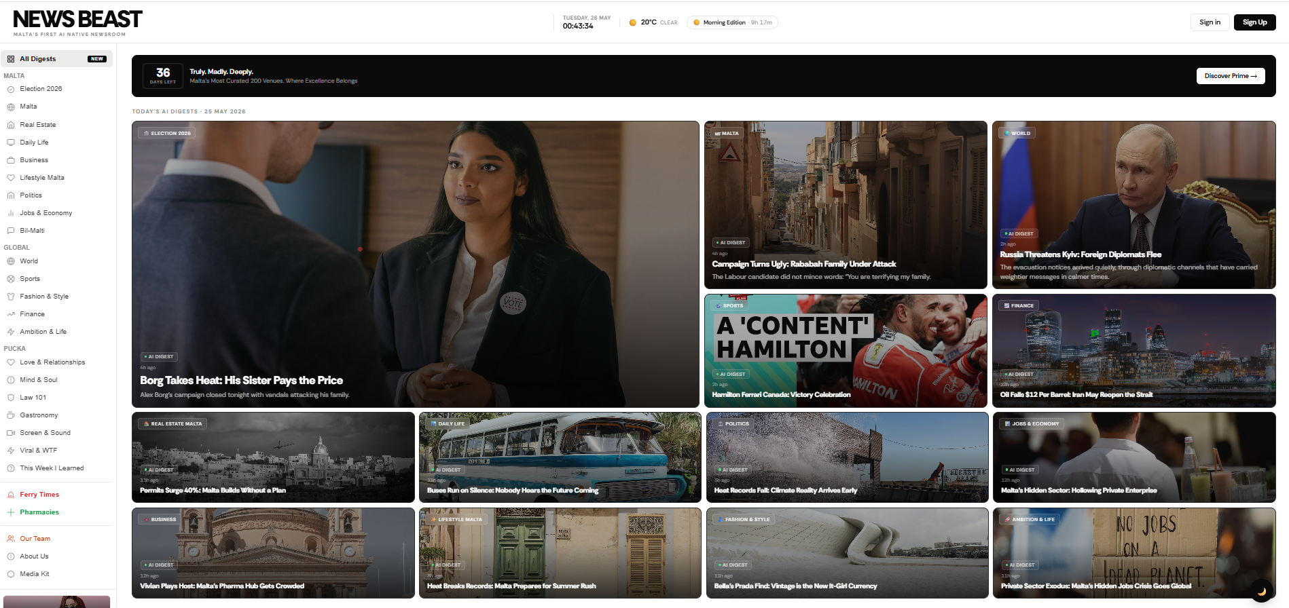Click the bar chart icon beside Jobs & Economy
This screenshot has height=608, width=1289.
coord(11,213)
